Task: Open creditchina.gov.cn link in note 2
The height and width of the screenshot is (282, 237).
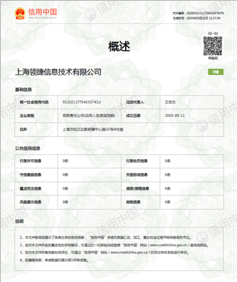Action: [x=168, y=245]
